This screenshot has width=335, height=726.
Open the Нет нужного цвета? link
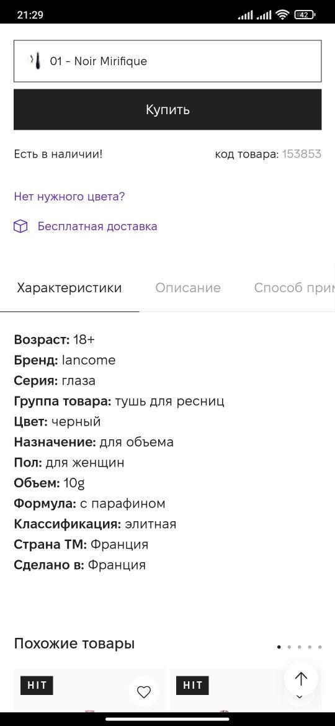coord(69,197)
